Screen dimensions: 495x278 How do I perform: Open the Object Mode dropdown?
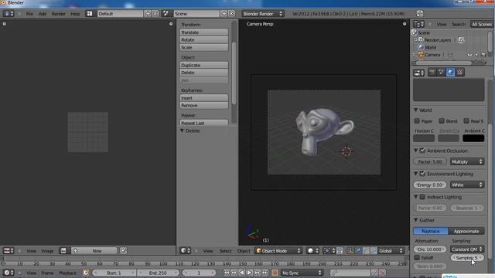click(278, 250)
